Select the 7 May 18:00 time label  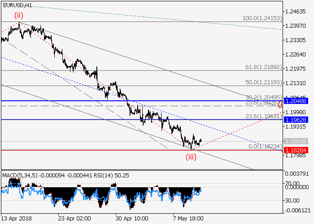tap(188, 218)
